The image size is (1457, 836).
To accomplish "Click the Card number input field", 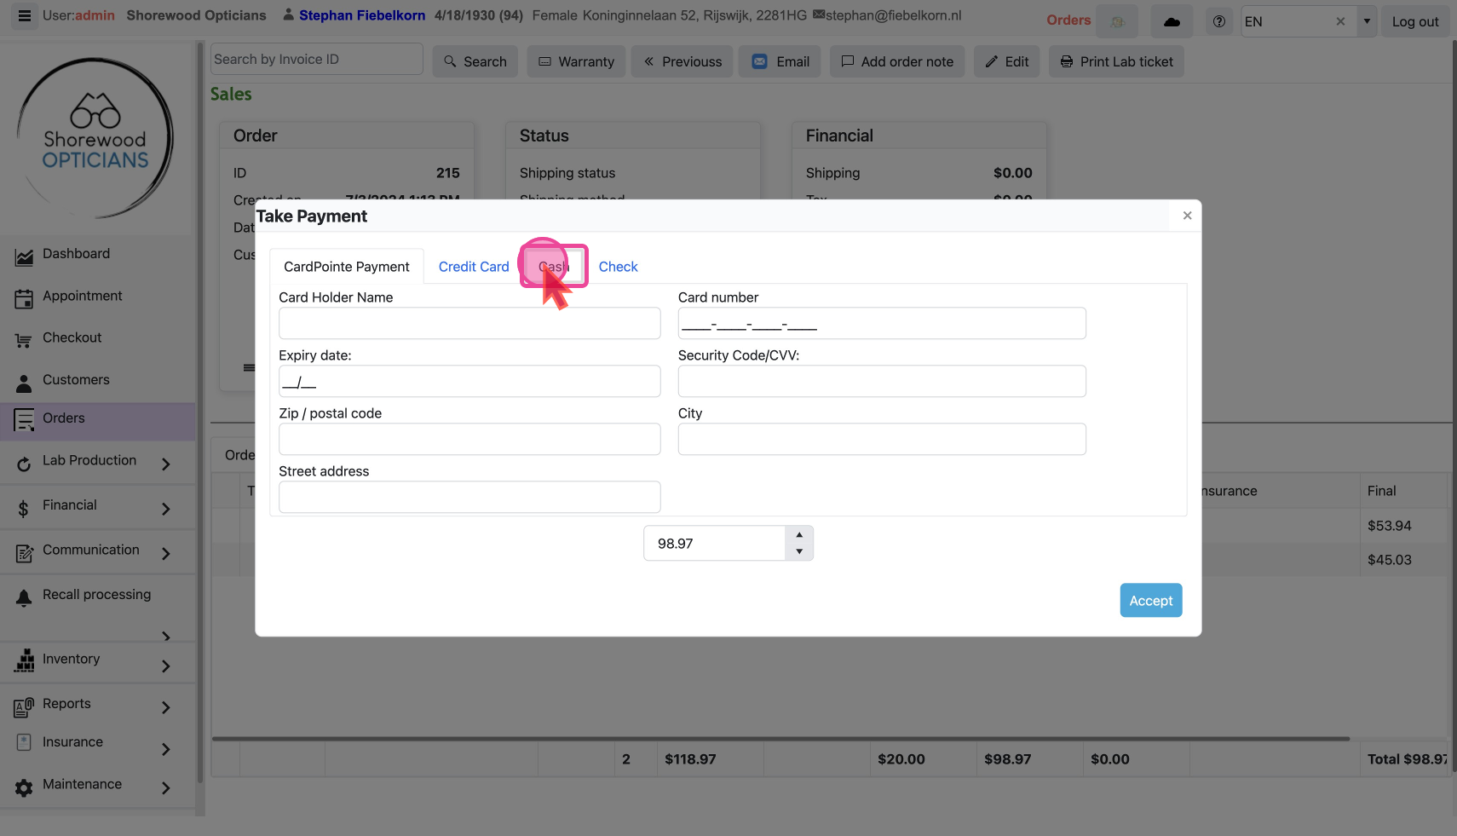I will 881,324.
